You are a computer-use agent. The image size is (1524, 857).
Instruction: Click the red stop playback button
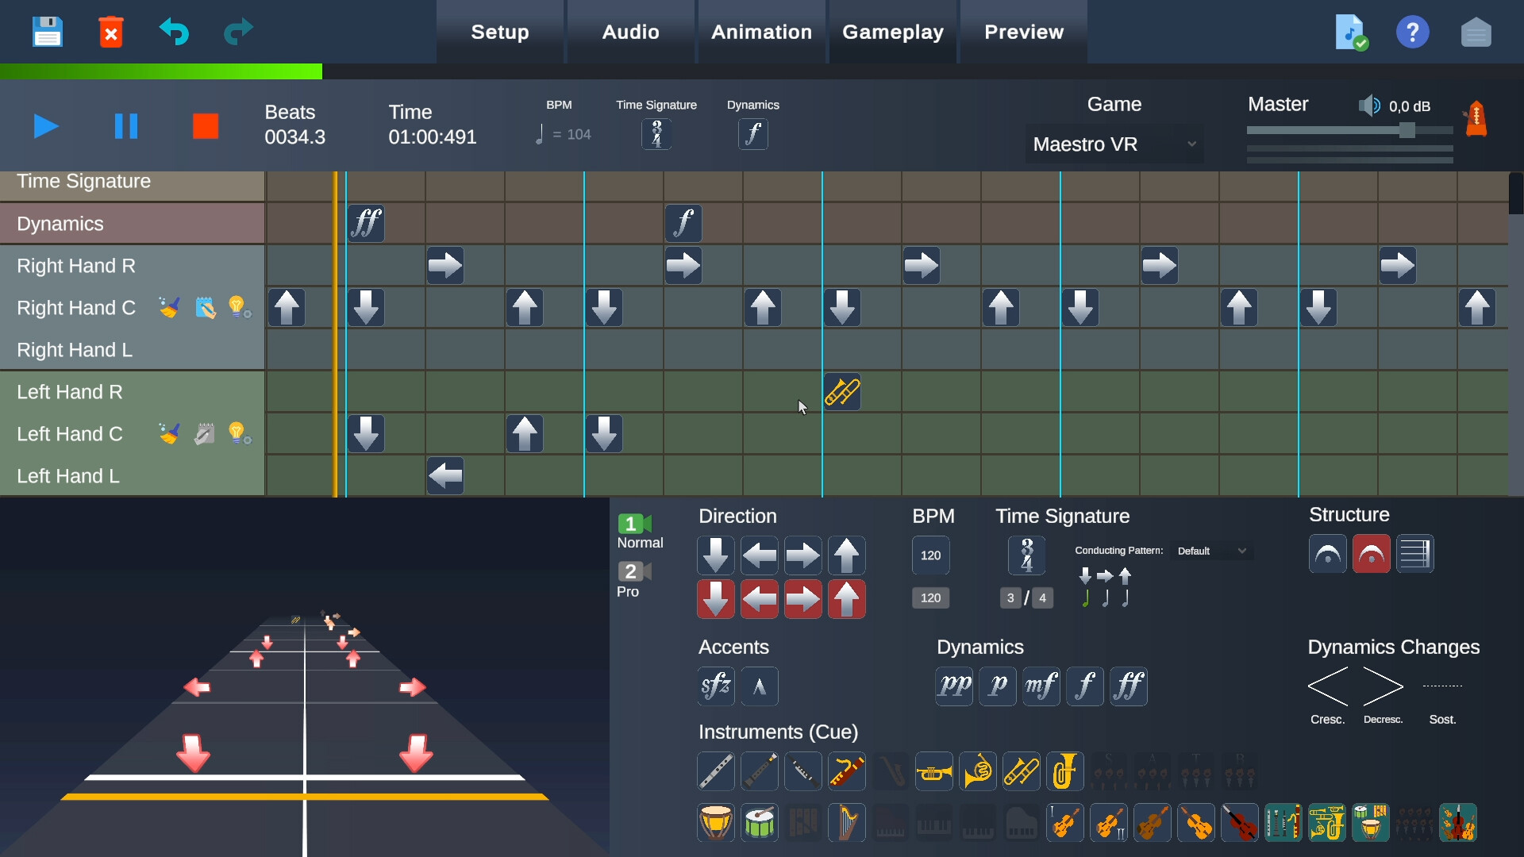click(x=206, y=125)
